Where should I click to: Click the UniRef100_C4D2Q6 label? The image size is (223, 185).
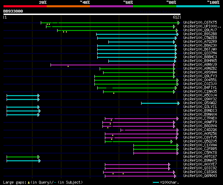pyautogui.click(x=200, y=130)
